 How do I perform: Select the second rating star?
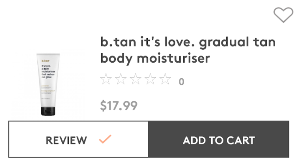[x=121, y=79]
